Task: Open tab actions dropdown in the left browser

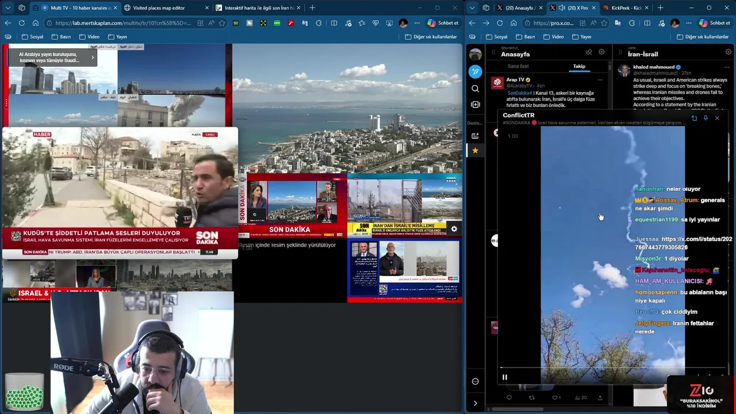Action: click(x=7, y=7)
